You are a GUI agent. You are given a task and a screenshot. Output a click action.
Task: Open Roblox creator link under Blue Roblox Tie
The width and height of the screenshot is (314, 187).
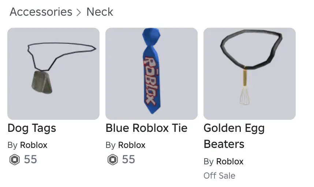[132, 145]
